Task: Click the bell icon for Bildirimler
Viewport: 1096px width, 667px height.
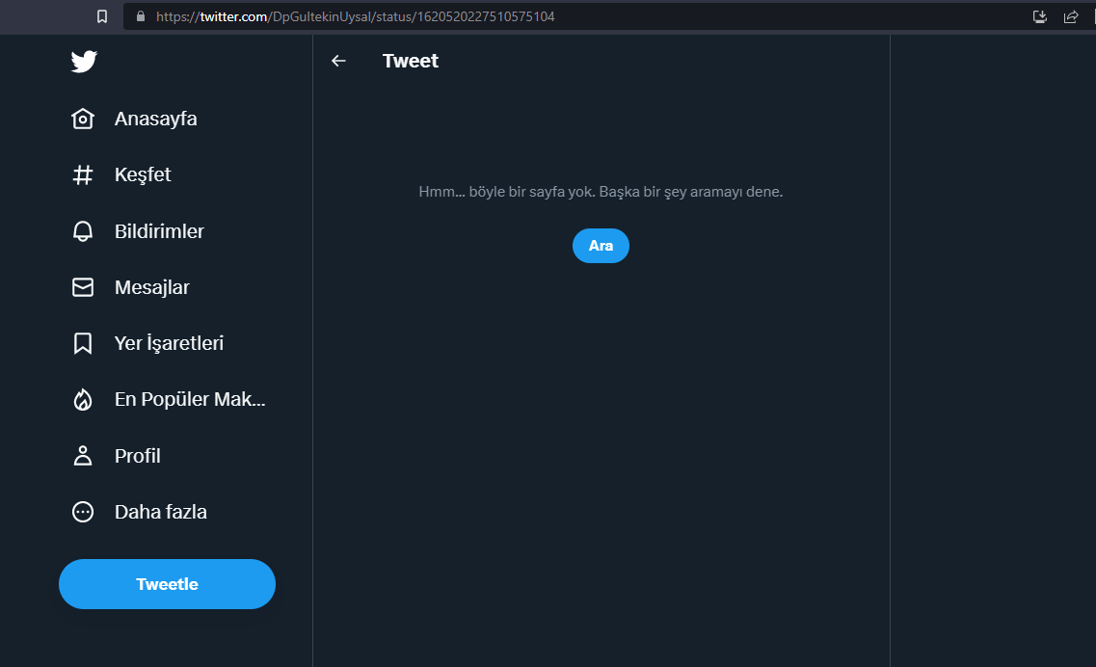Action: [83, 231]
